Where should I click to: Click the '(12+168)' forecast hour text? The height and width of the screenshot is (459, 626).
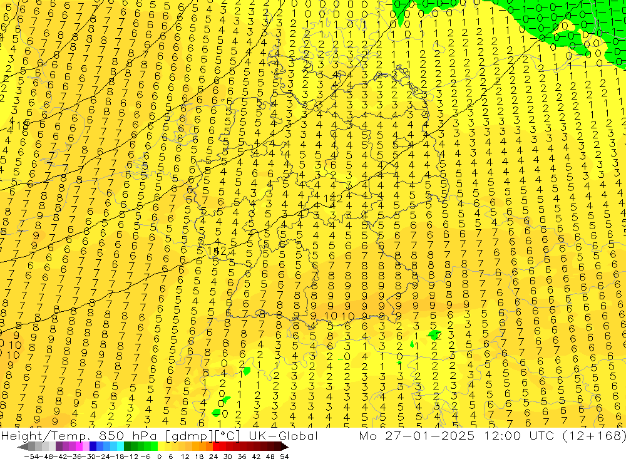(595, 436)
